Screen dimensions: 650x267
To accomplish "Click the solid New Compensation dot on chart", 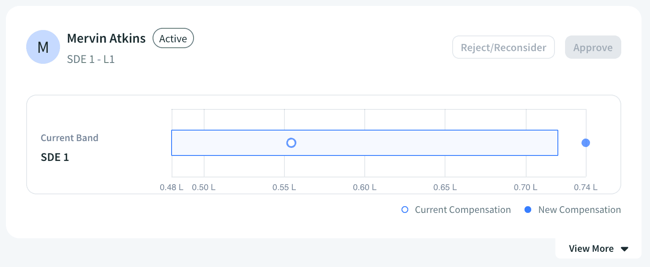I will tap(586, 143).
